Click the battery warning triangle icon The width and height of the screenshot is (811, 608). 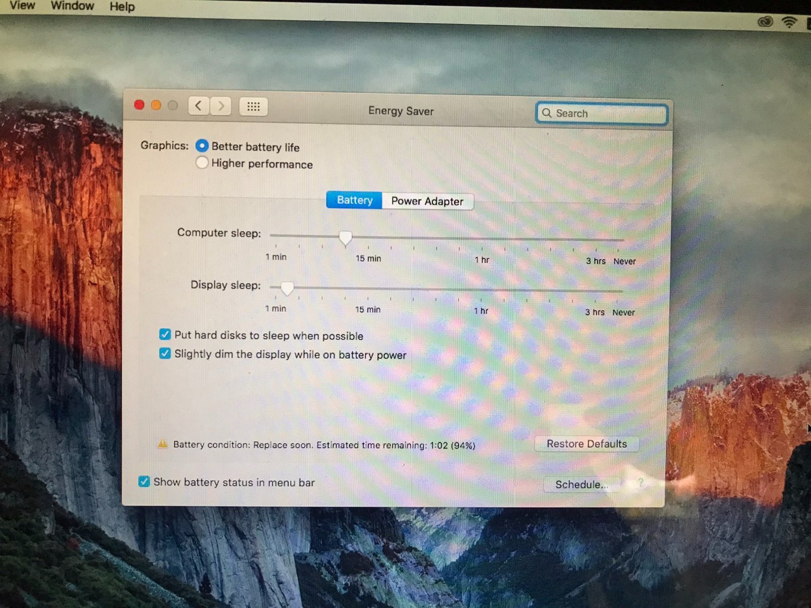[163, 444]
